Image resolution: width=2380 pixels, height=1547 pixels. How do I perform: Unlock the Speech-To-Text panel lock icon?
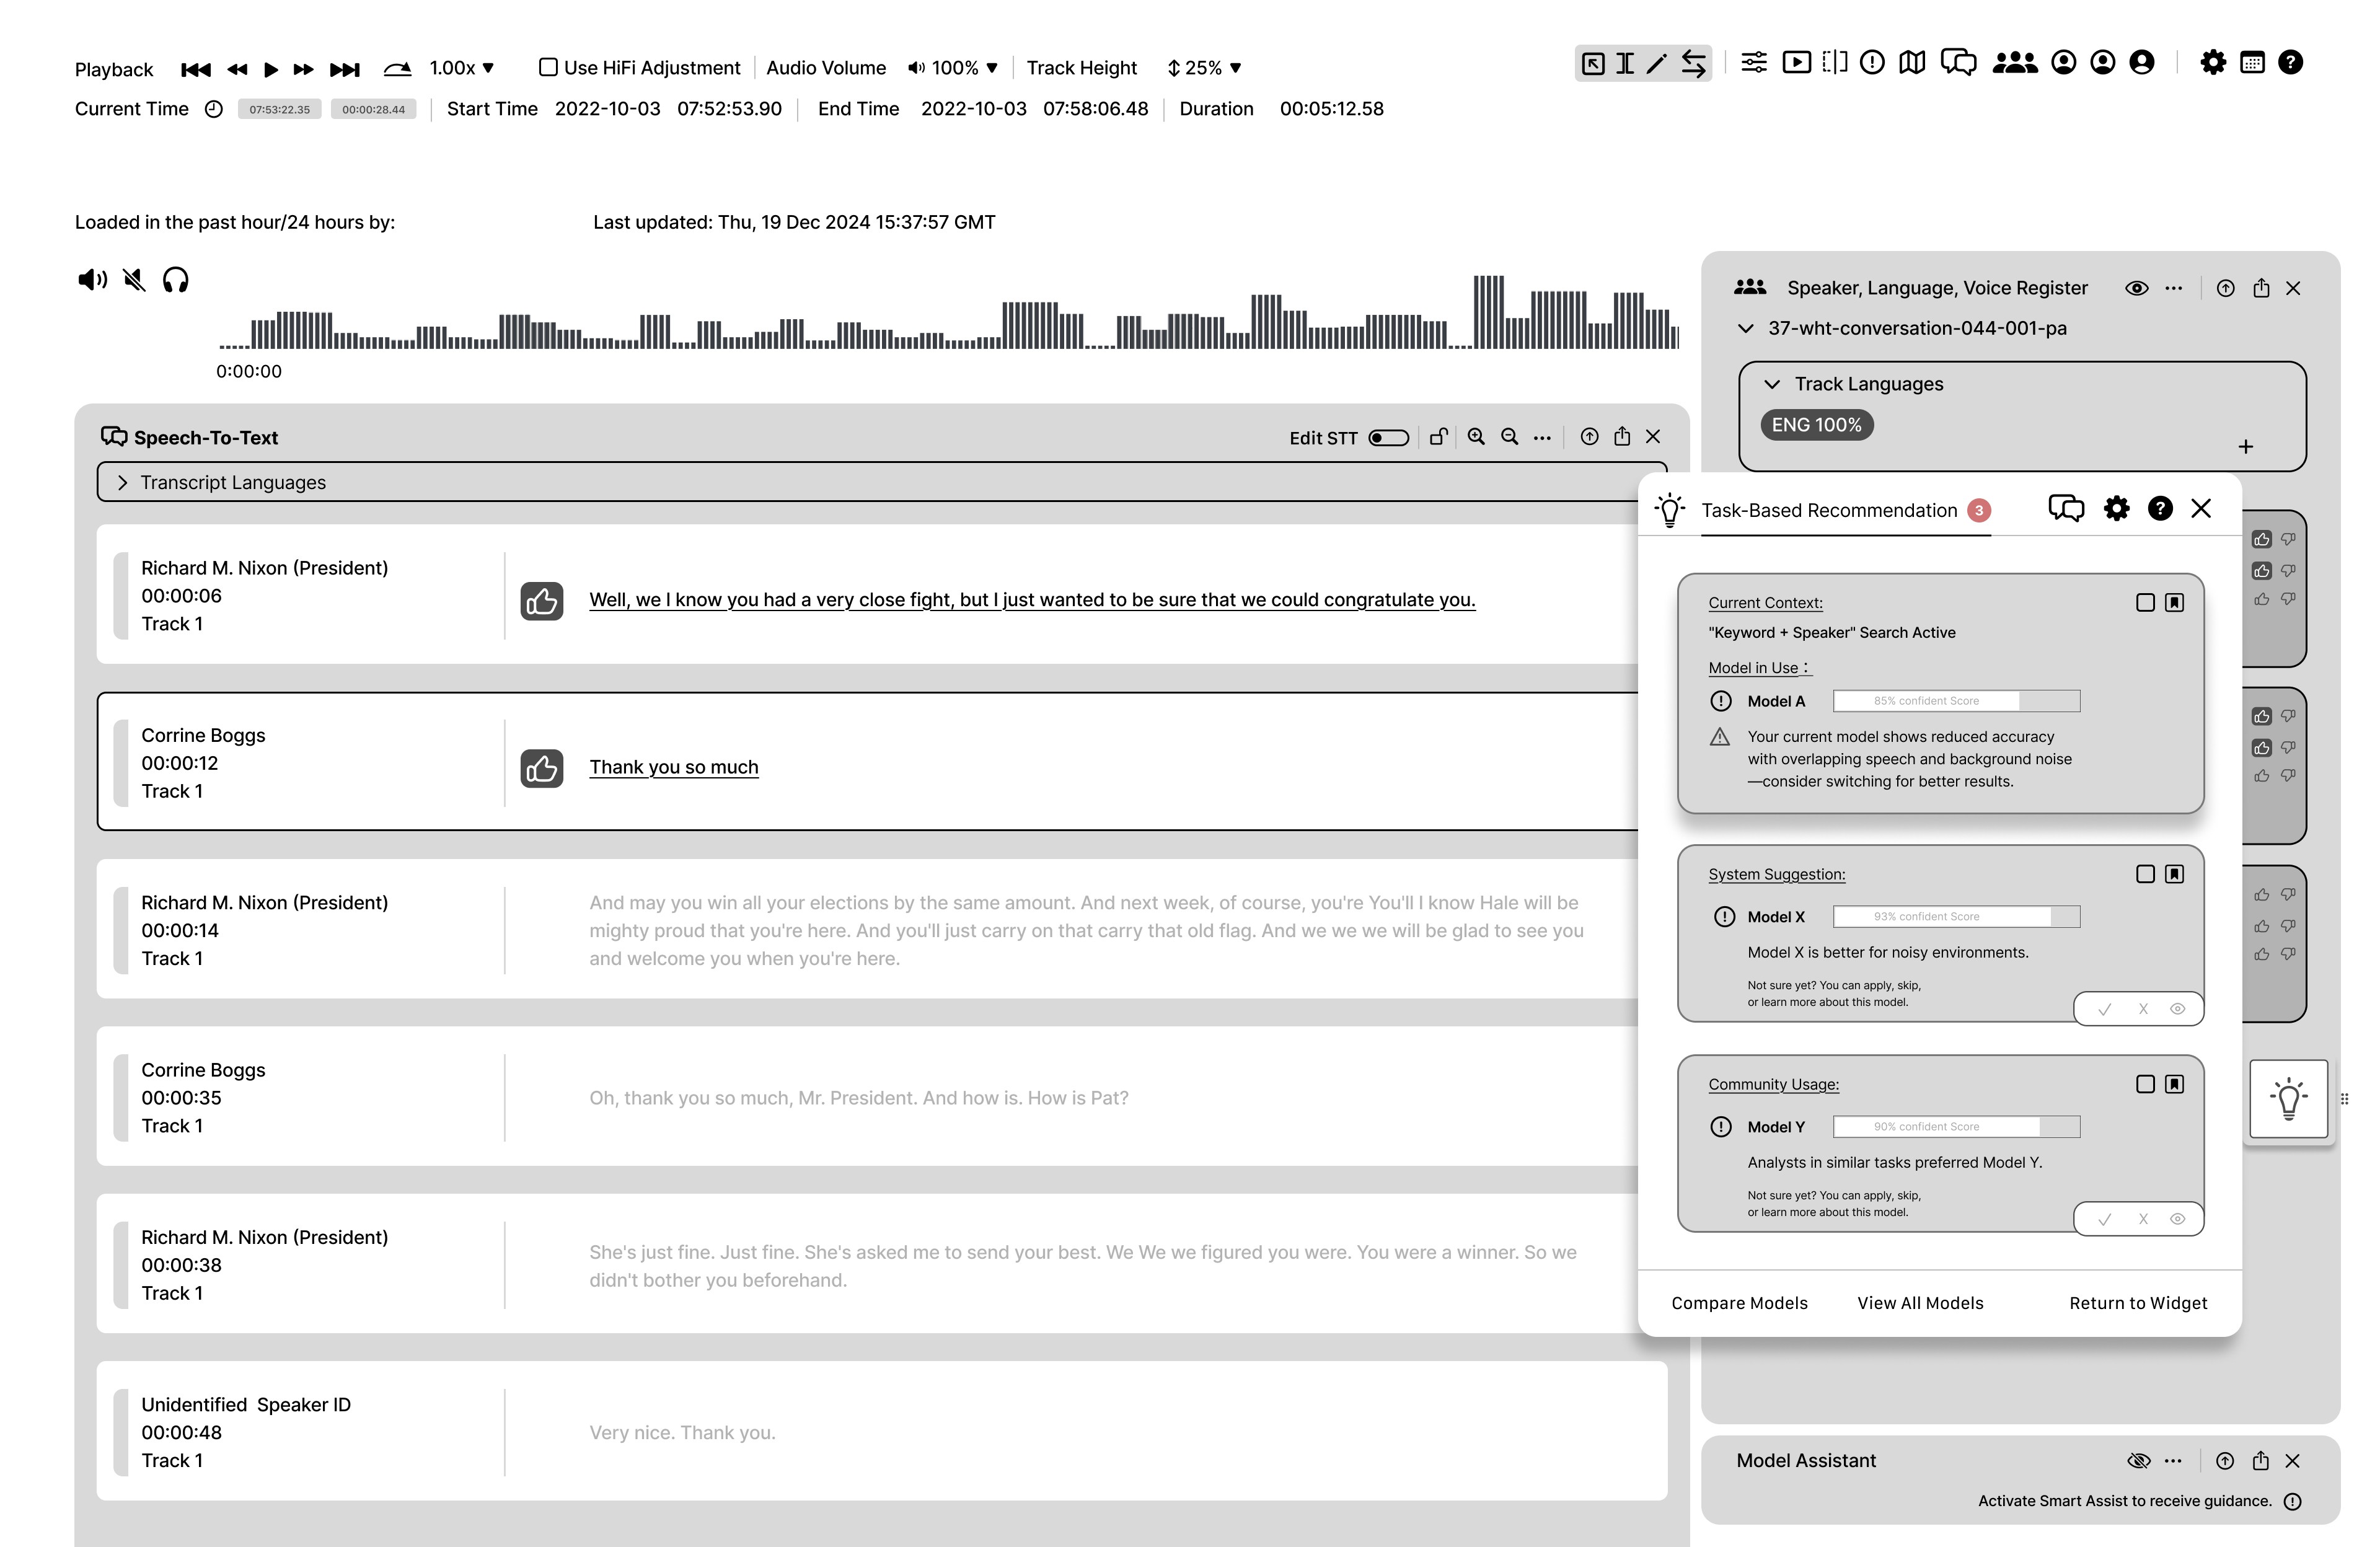[x=1439, y=437]
